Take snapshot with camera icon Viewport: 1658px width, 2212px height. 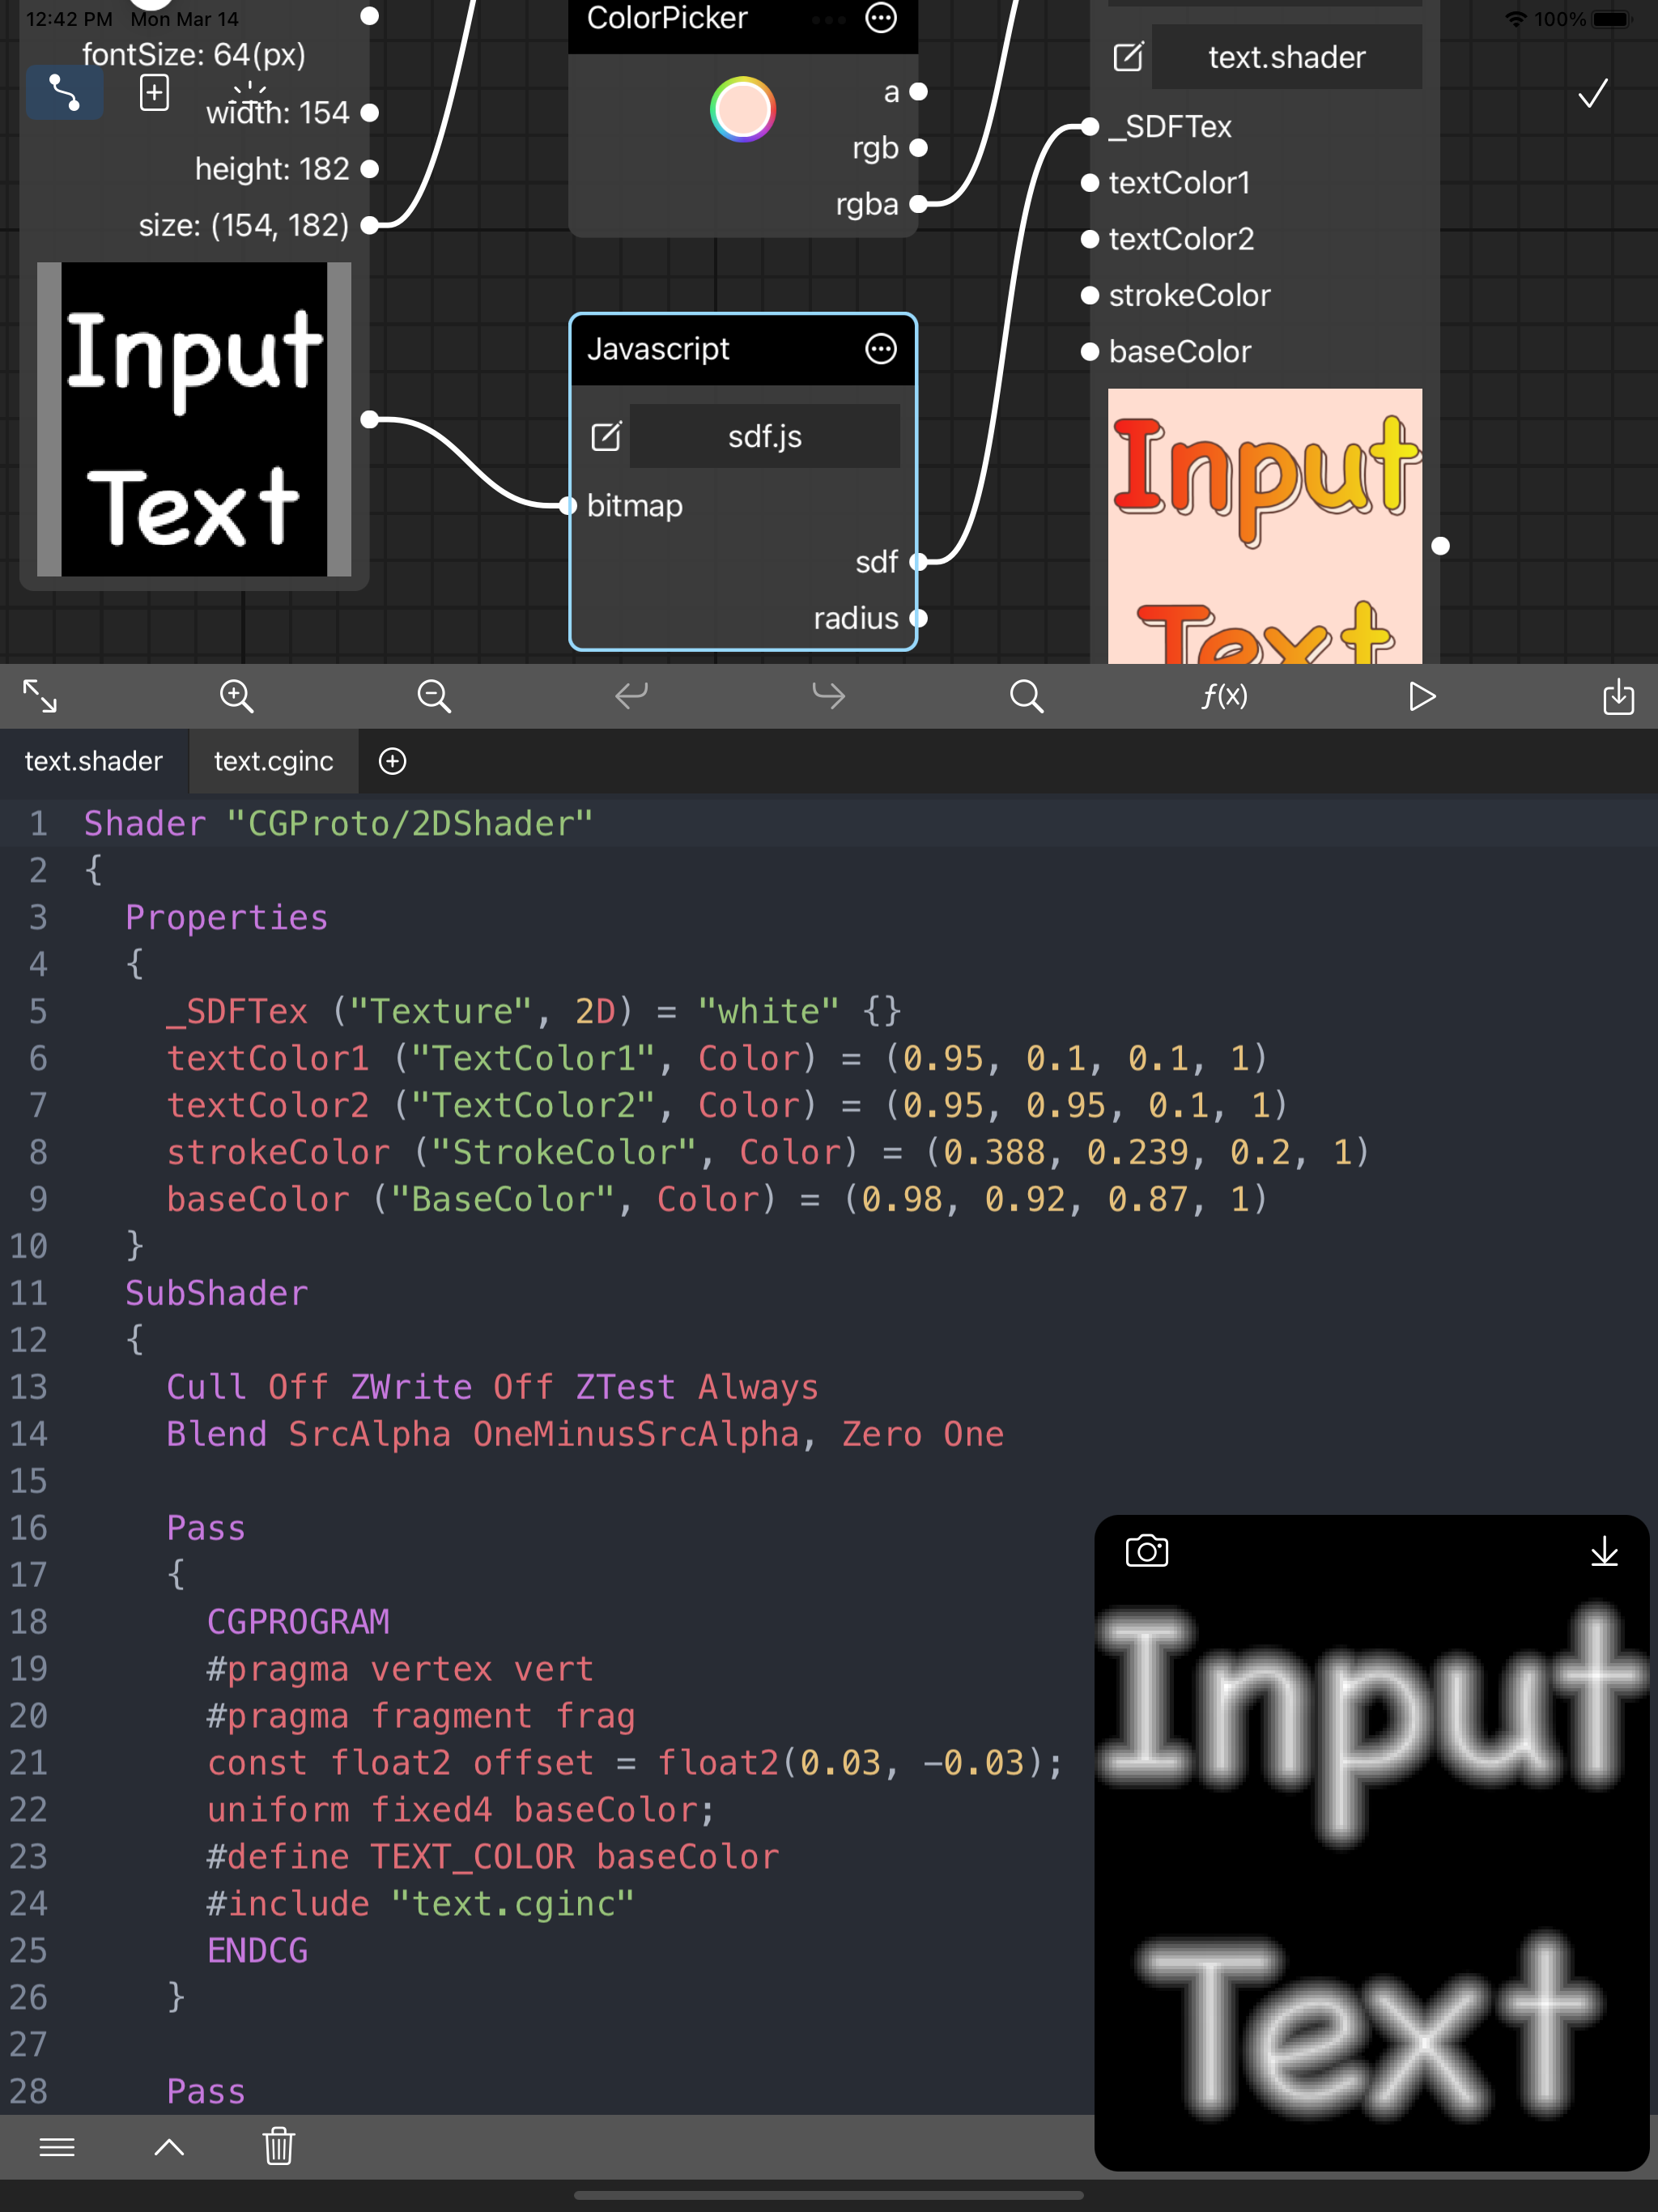[1146, 1551]
